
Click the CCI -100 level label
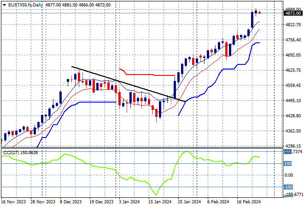tap(288, 187)
